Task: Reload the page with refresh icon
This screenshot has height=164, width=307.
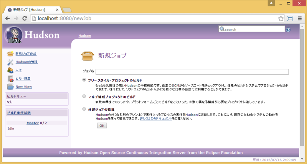Action: tap(25, 18)
